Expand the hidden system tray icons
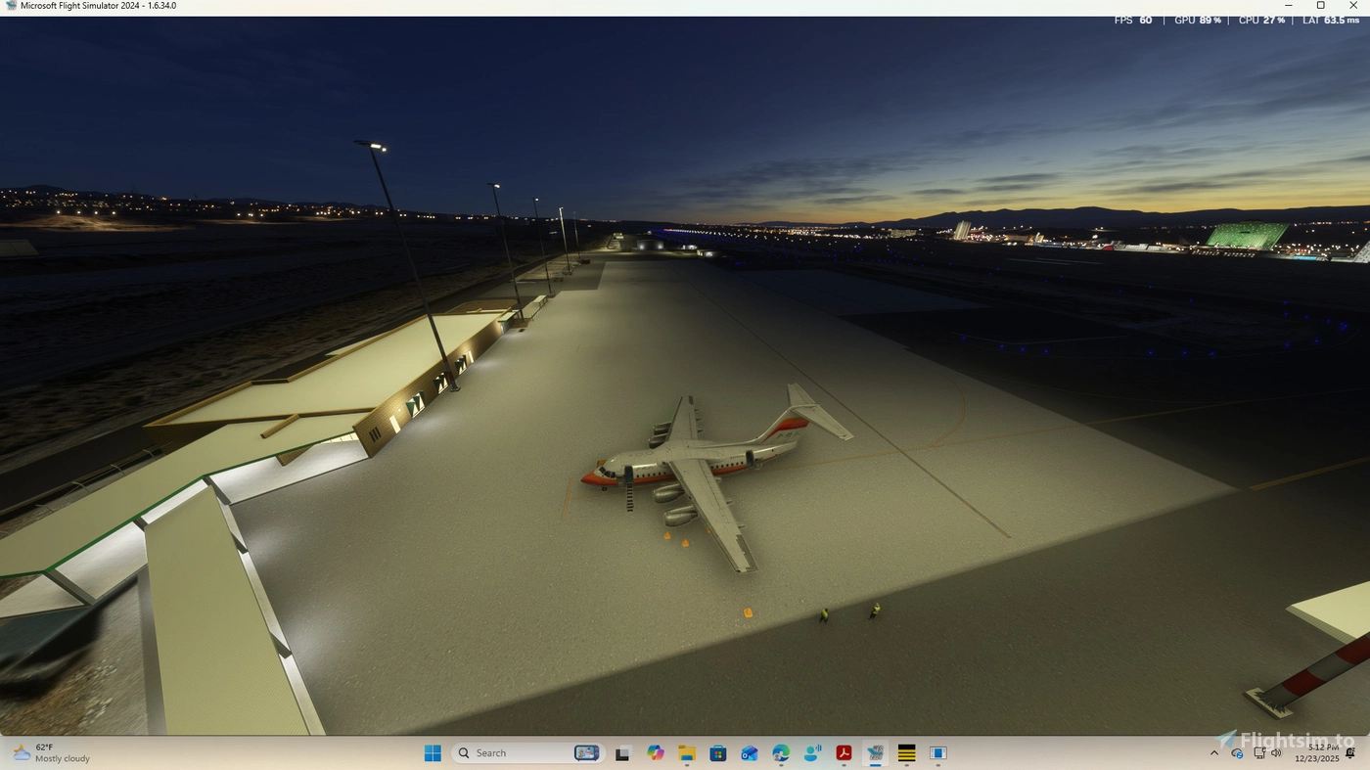Viewport: 1370px width, 770px height. click(1213, 753)
